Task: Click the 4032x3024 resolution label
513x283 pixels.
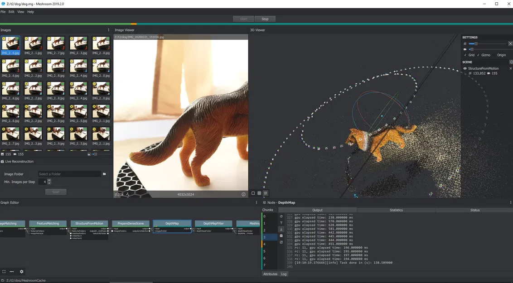Action: (x=186, y=194)
